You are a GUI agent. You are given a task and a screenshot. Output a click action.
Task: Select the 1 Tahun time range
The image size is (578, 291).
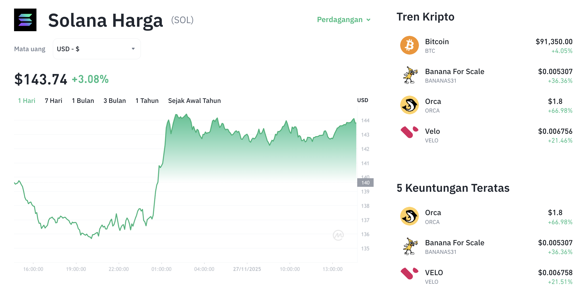[147, 101]
